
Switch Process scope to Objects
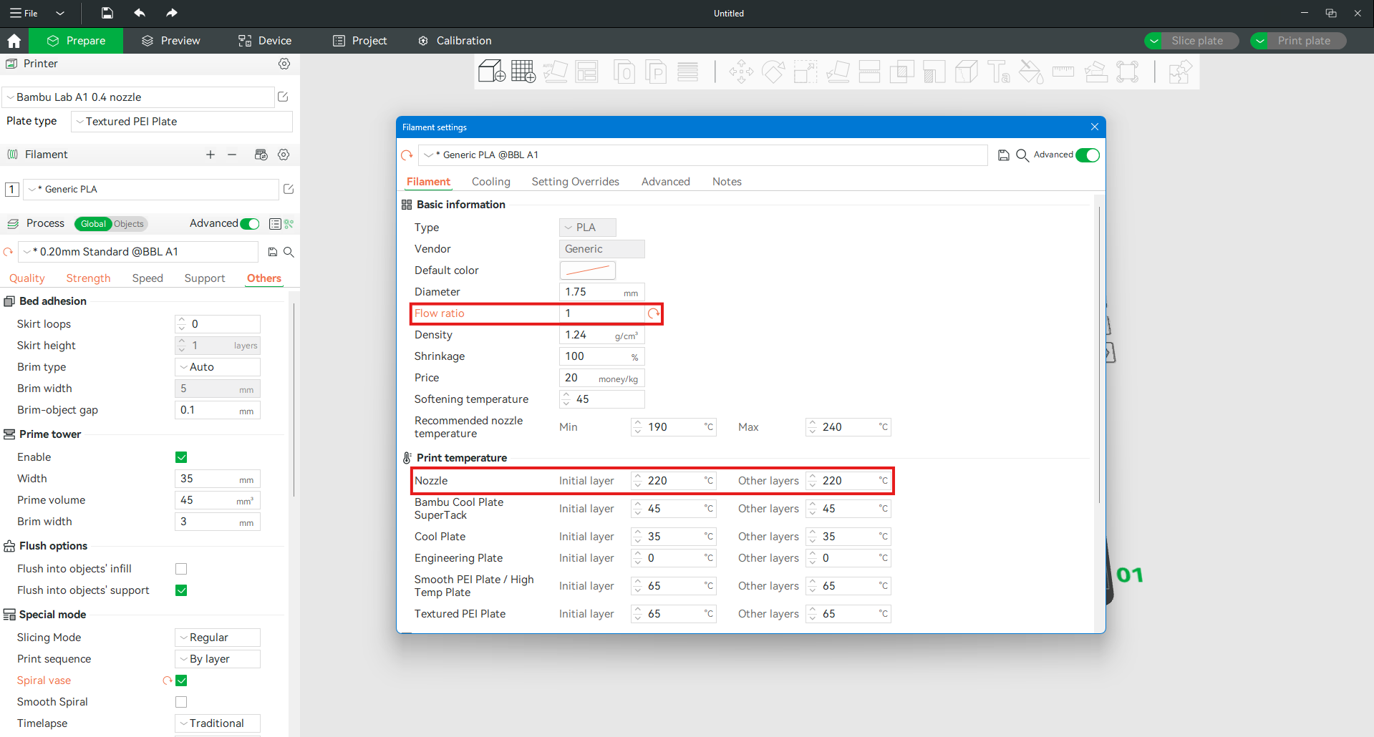coord(129,224)
